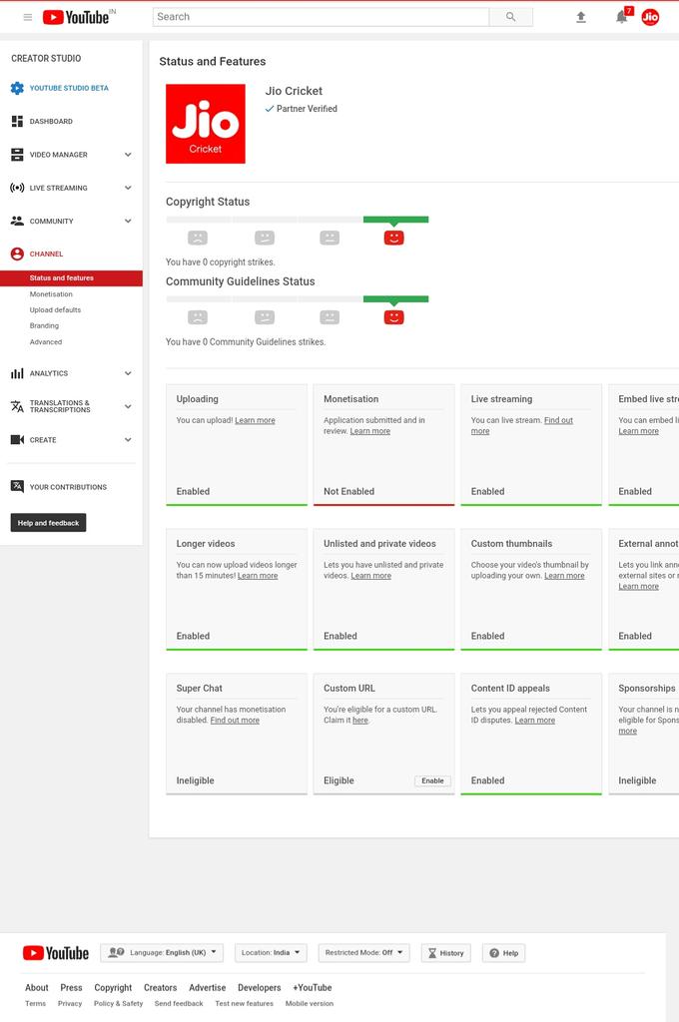Viewport: 679px width, 1022px height.
Task: Click the Analytics bar chart icon
Action: 17,373
